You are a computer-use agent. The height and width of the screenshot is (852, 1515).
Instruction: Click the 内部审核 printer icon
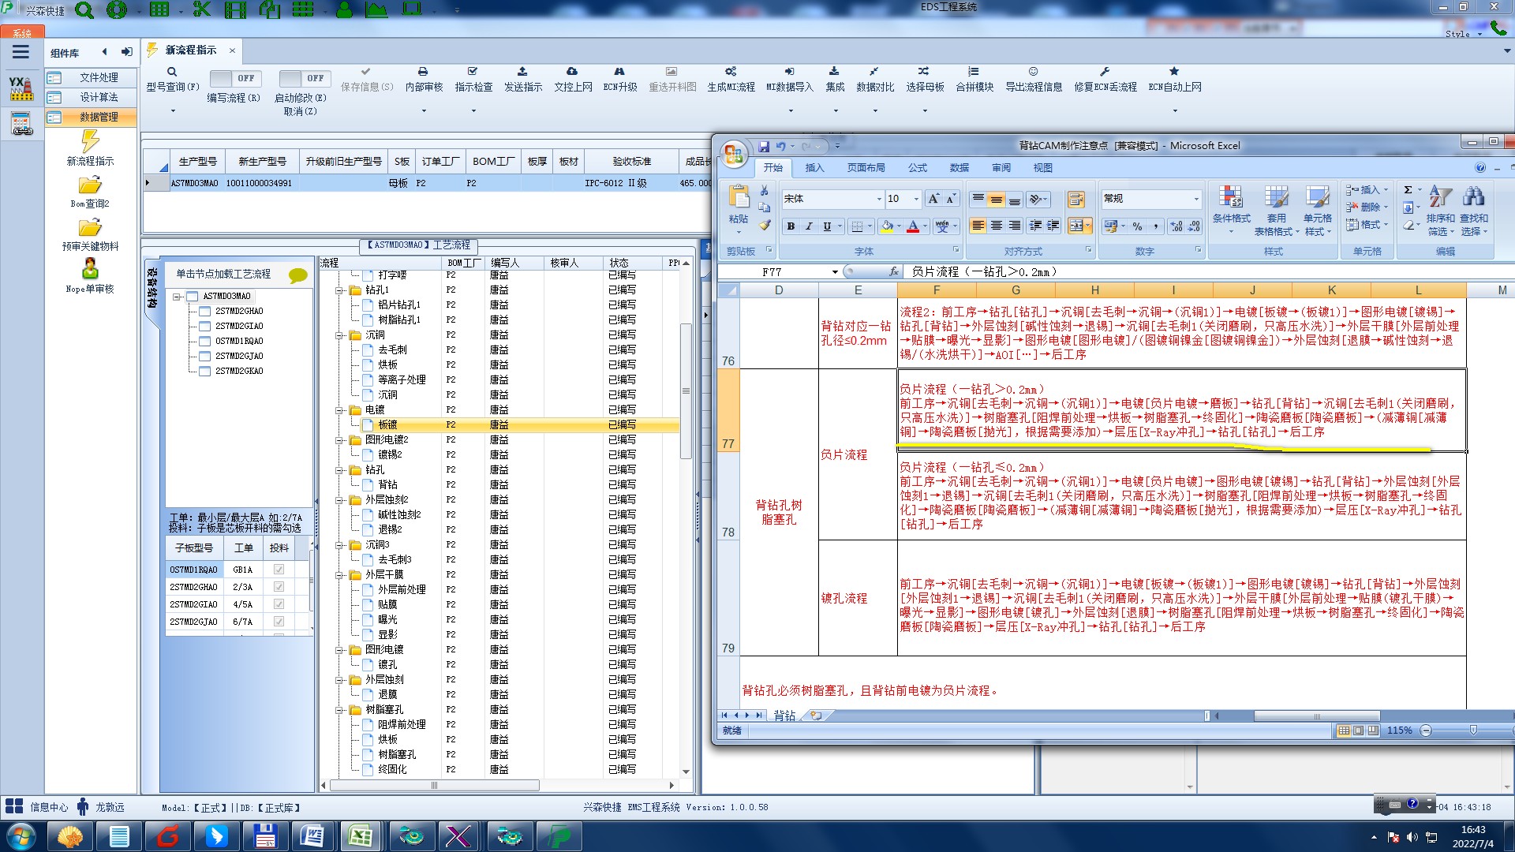pos(423,72)
